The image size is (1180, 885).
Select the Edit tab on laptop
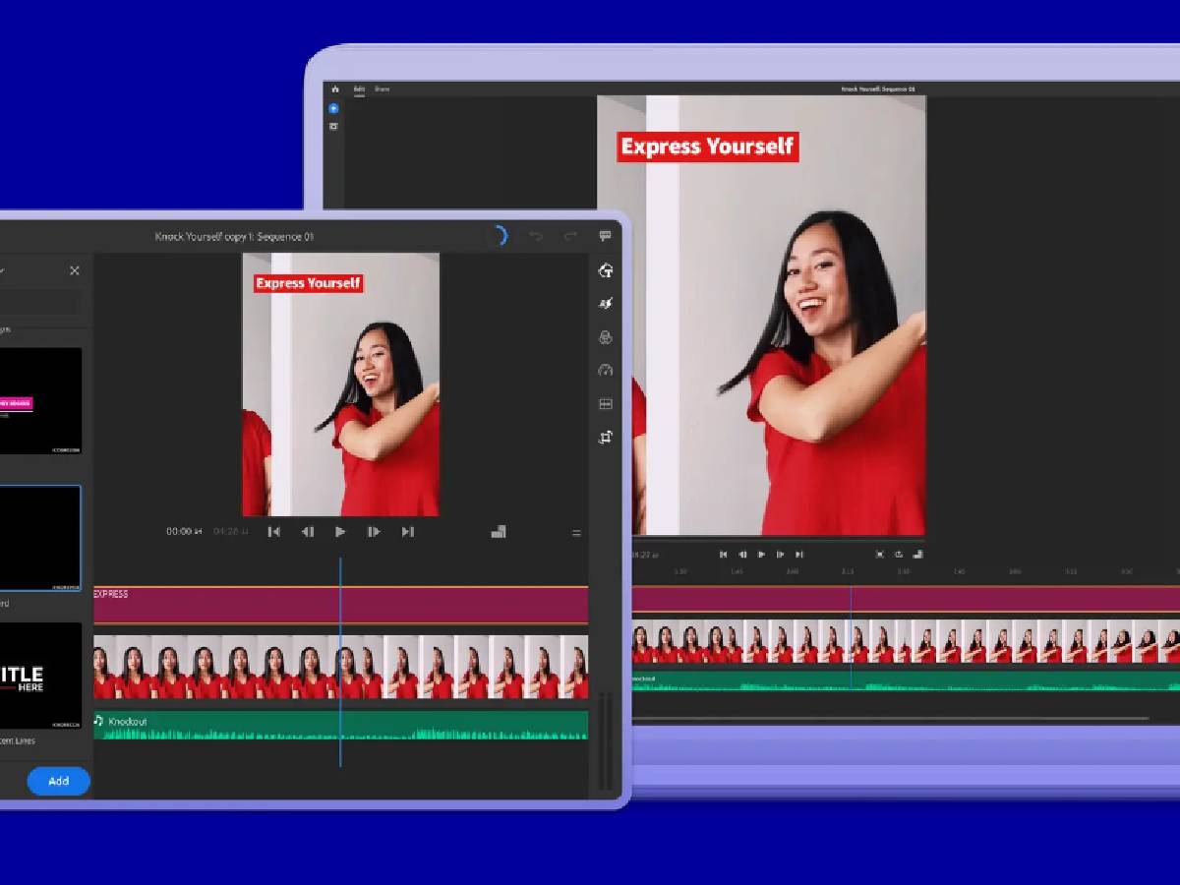click(x=359, y=89)
